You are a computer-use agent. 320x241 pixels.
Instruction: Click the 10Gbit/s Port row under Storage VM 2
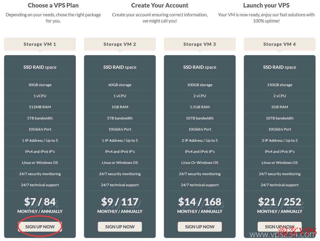[x=120, y=129]
